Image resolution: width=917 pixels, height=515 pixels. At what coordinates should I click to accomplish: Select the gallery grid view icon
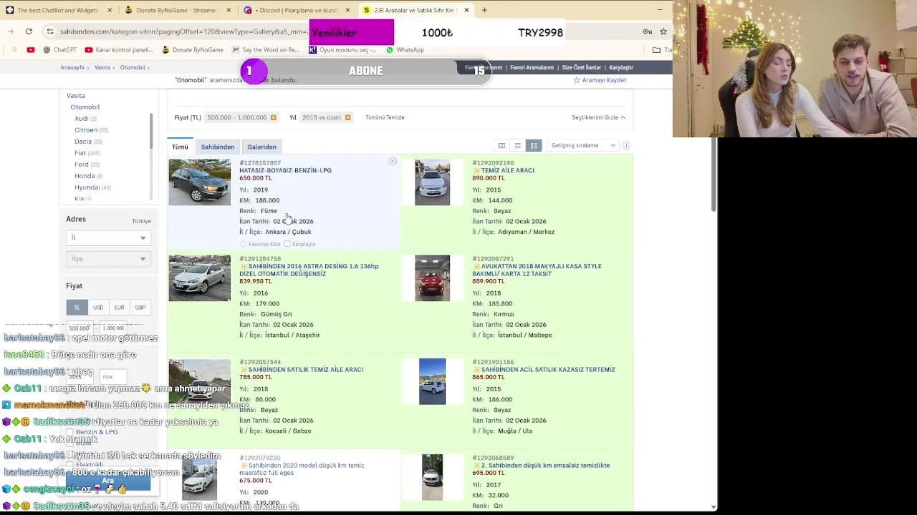pyautogui.click(x=534, y=145)
